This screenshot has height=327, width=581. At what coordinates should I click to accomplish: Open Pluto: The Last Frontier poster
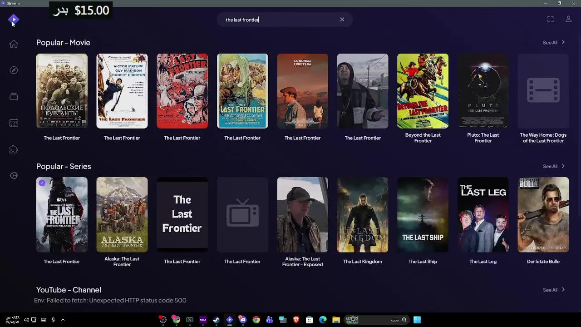coord(483,91)
